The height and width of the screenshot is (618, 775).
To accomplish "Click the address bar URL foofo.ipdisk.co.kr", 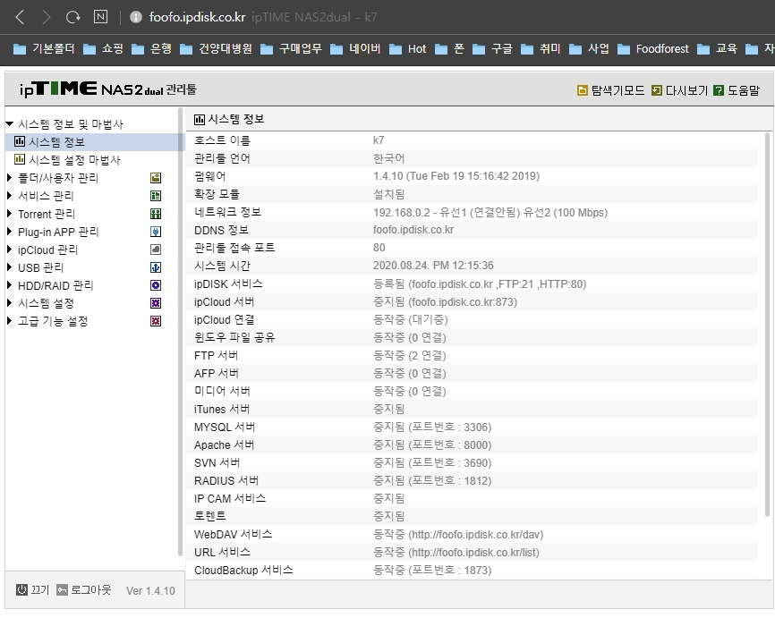I will click(197, 17).
